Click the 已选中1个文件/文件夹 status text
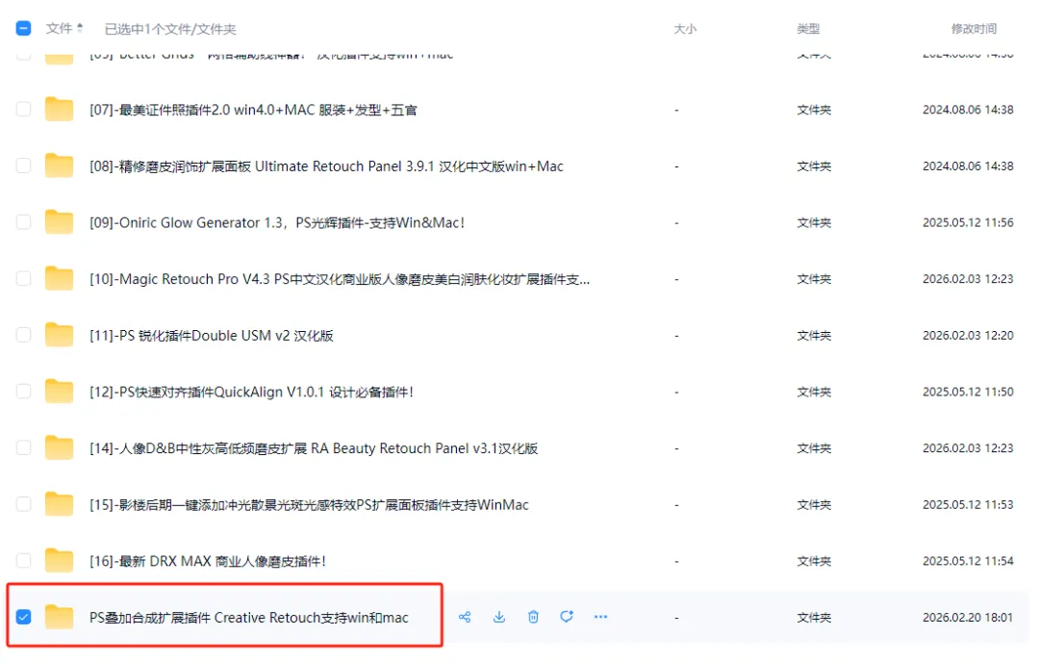1039x662 pixels. [170, 29]
